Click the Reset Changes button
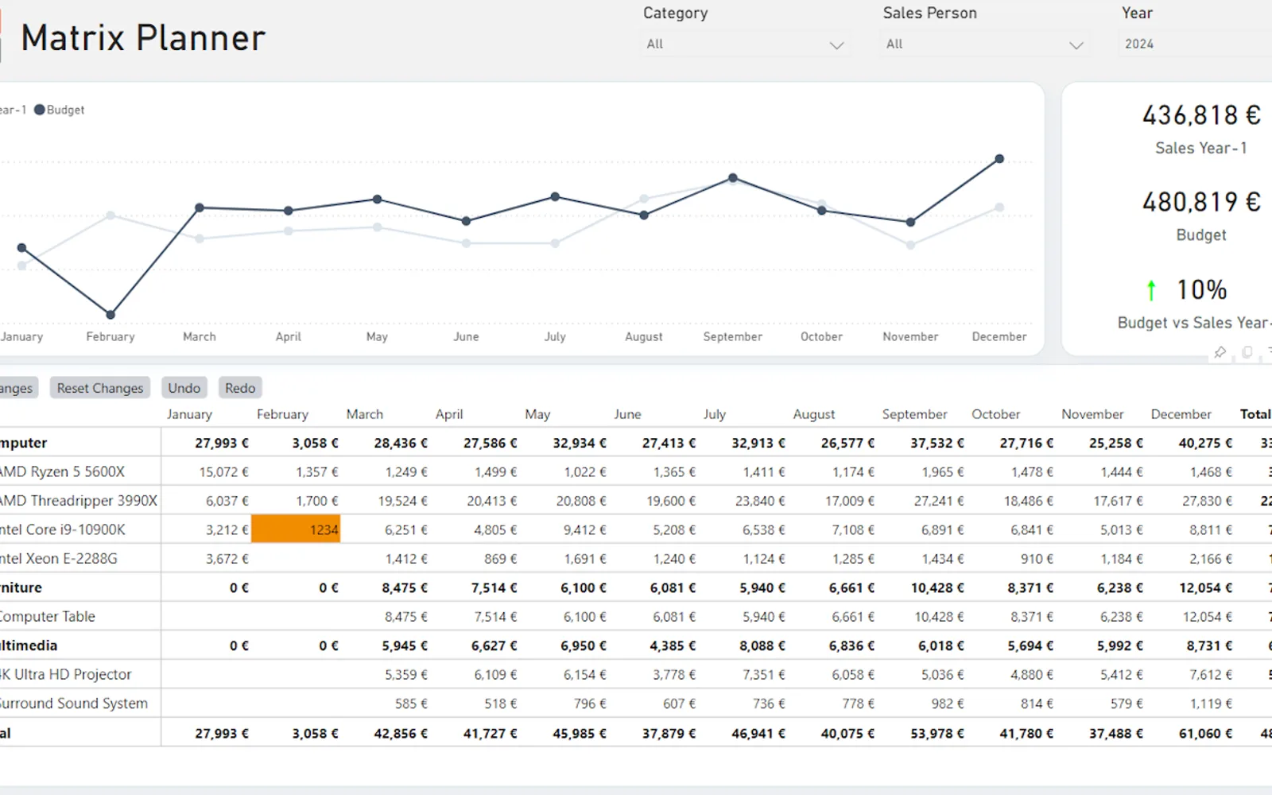 point(100,388)
